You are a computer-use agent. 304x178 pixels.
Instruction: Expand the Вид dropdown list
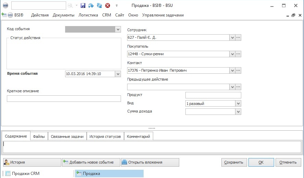coord(238,103)
